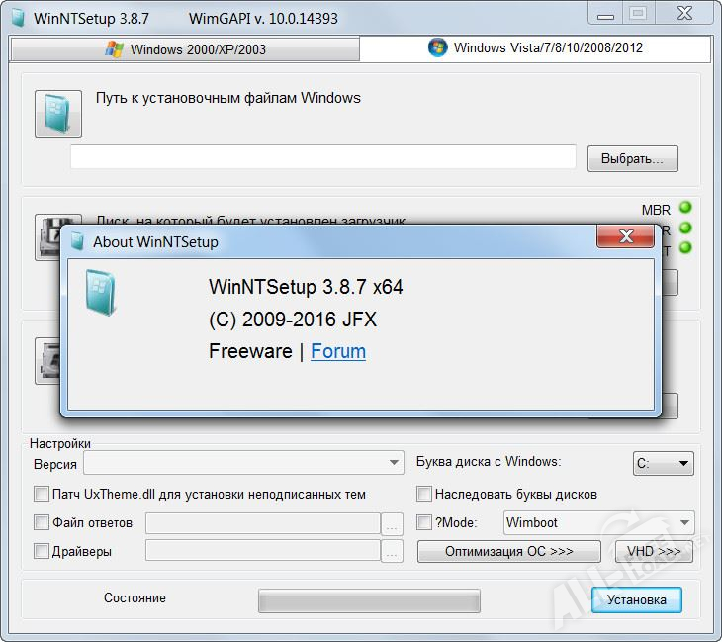This screenshot has height=642, width=722.
Task: Check the Драйверы checkbox
Action: (42, 551)
